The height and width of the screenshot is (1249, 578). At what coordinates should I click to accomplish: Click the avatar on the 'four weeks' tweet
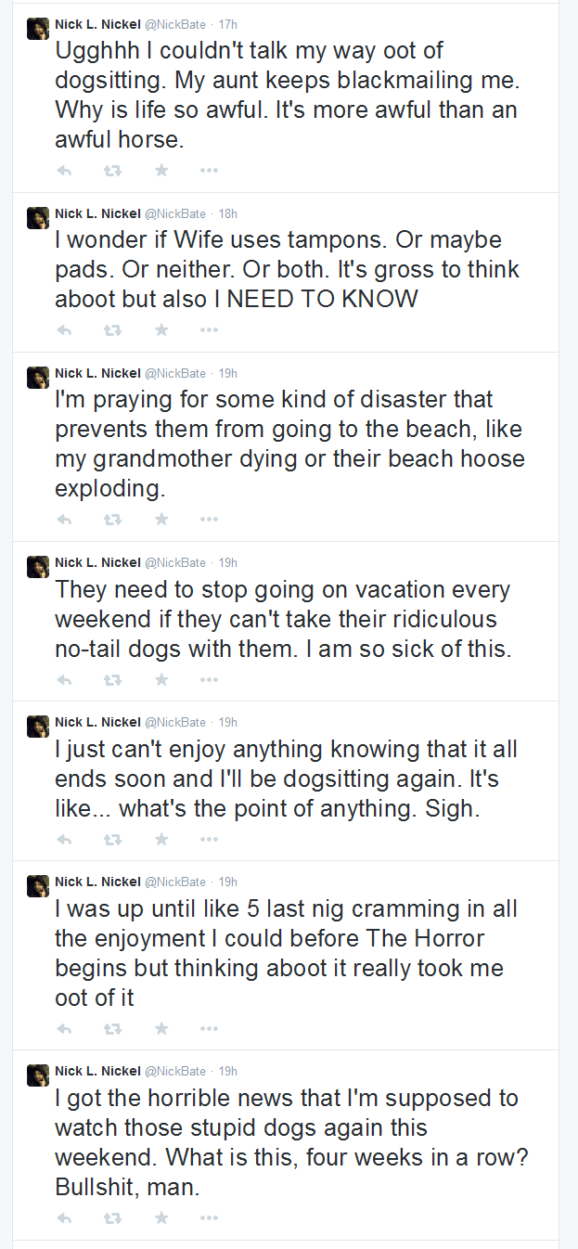click(x=38, y=1075)
